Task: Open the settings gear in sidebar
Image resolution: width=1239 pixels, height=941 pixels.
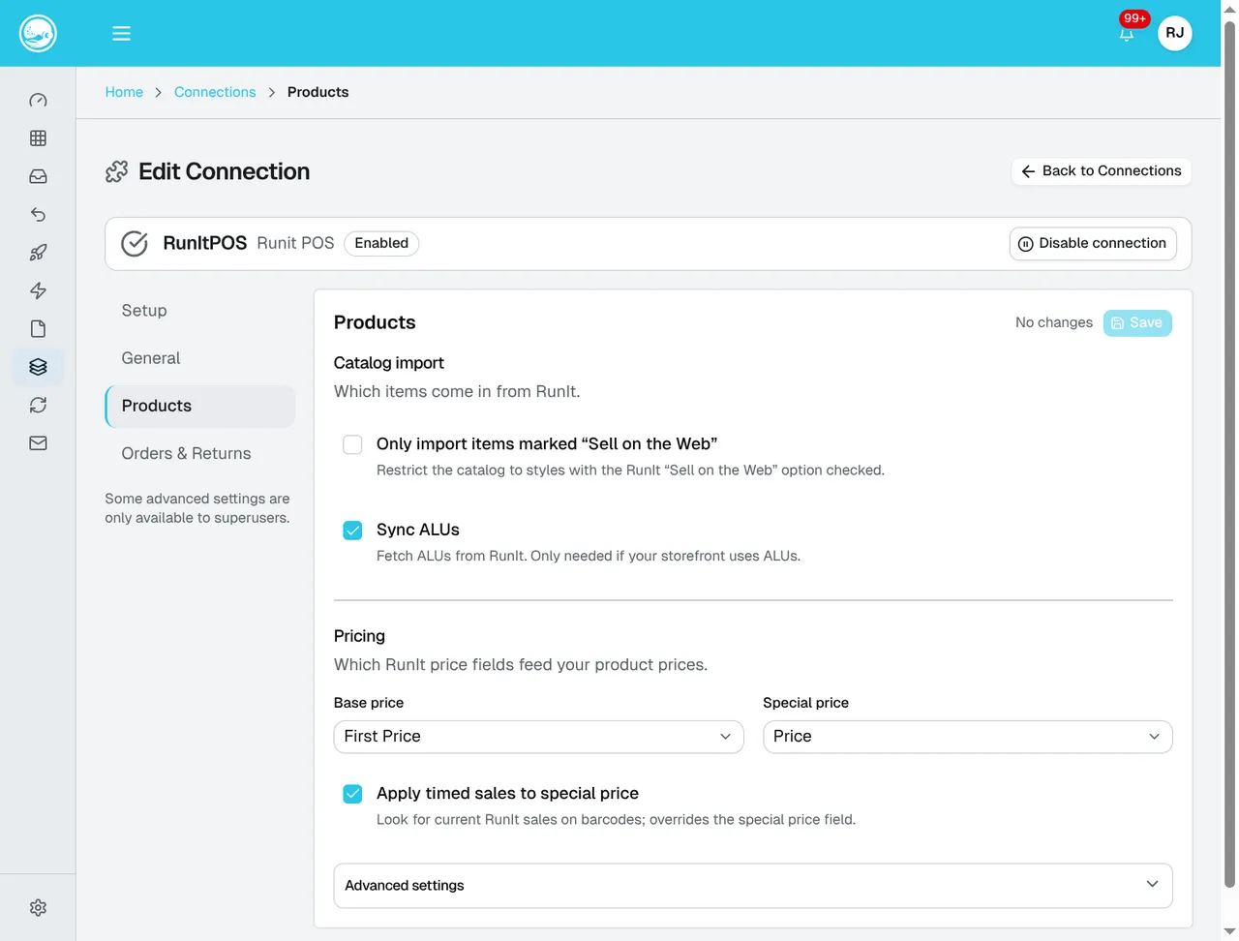Action: coord(38,907)
